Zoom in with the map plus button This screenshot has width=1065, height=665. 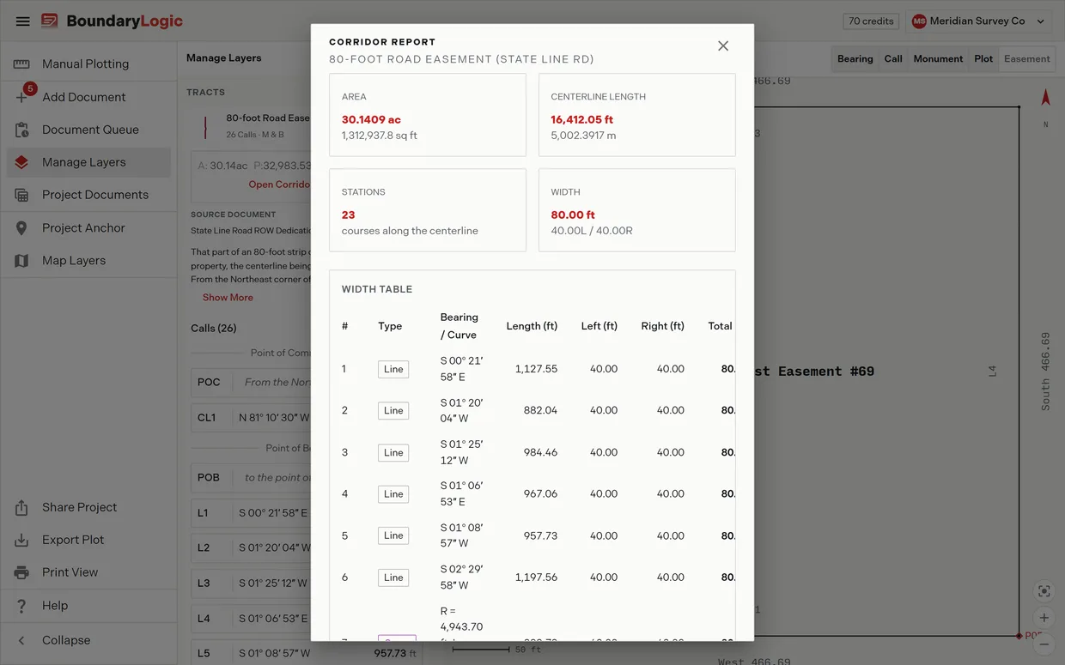click(x=1044, y=618)
